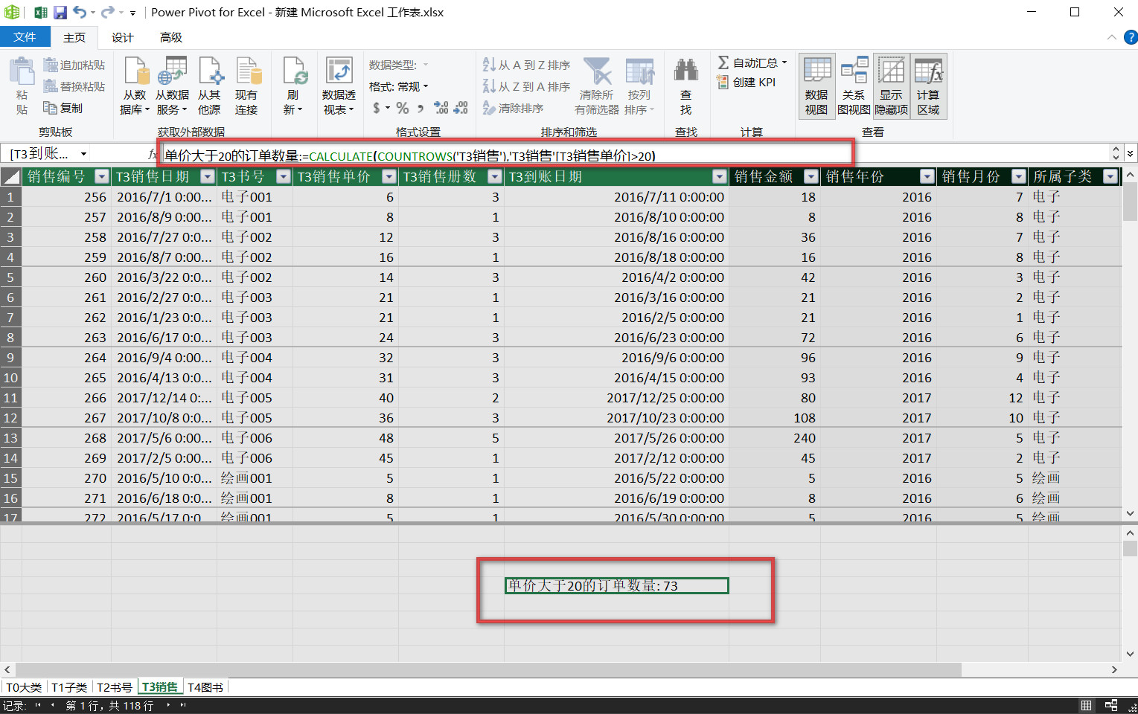Image resolution: width=1138 pixels, height=714 pixels.
Task: Open the T3销售日期 column filter dropdown
Action: tap(208, 177)
